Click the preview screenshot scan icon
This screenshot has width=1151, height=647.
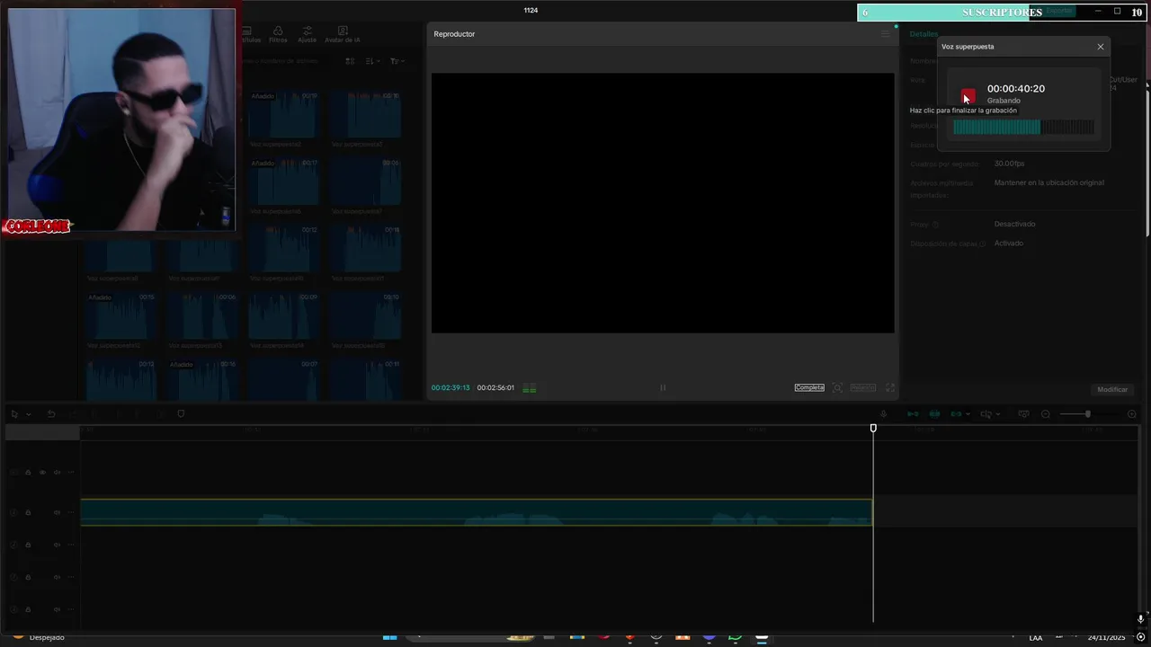point(837,388)
